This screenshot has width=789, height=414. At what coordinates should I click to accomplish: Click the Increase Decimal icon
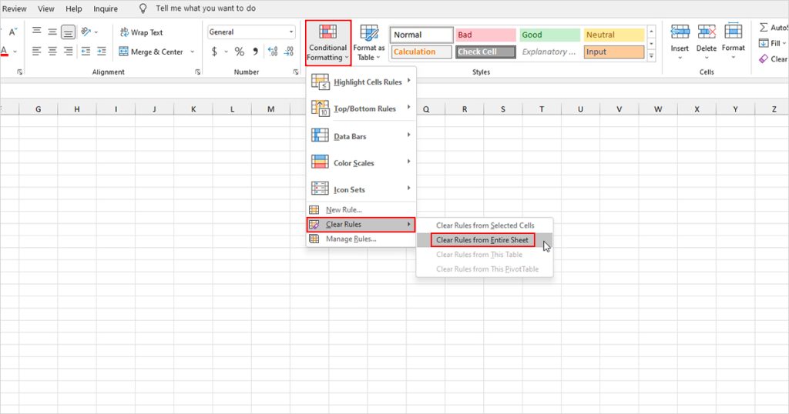[273, 52]
